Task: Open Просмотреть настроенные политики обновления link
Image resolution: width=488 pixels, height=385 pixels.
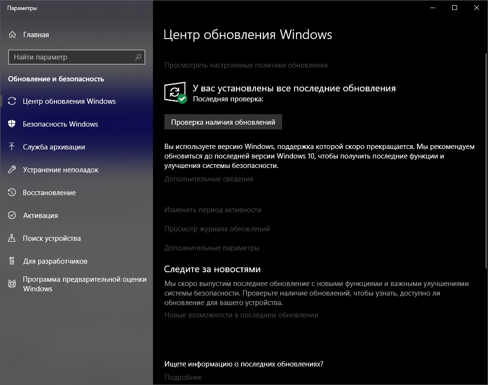Action: pos(246,65)
